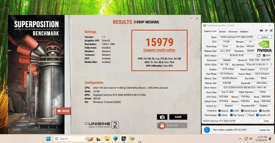Image resolution: width=275 pixels, height=143 pixels.
Task: Select the Graphics Card tab
Action: tap(210, 31)
